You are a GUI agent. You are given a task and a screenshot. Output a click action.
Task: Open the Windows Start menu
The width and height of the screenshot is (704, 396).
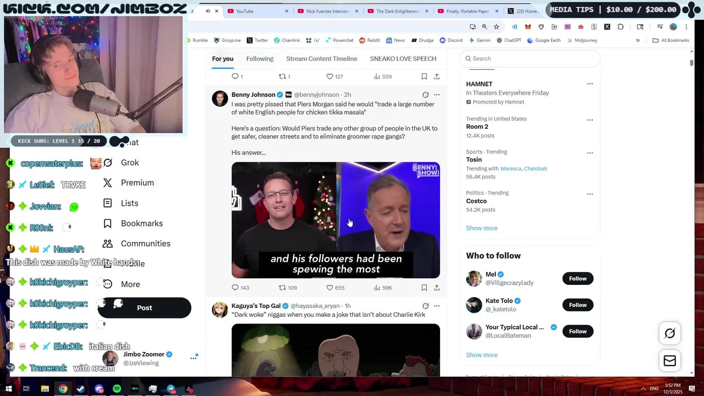(x=9, y=389)
